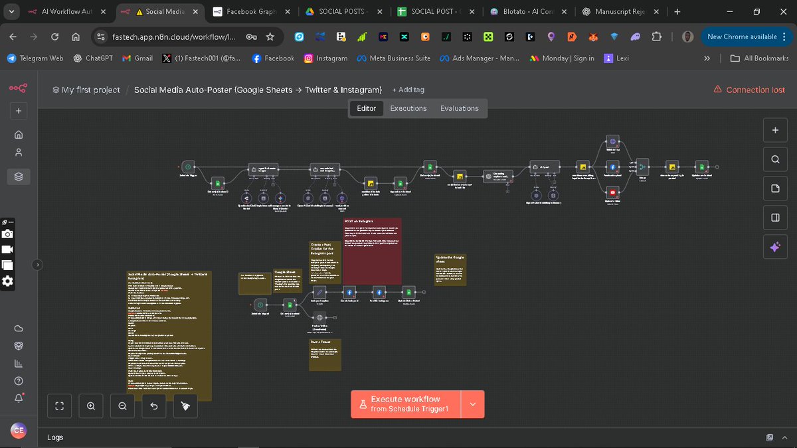Click the workflow name title

pos(258,90)
